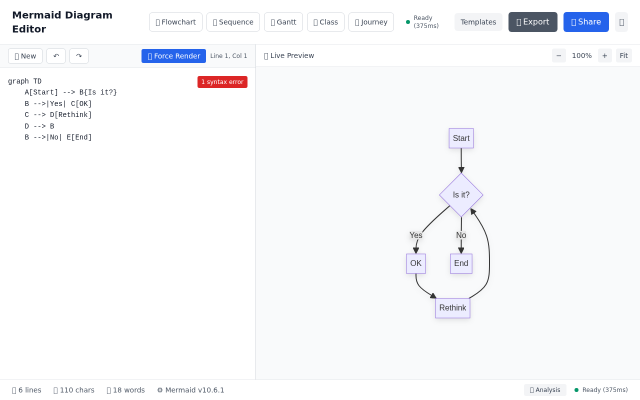The width and height of the screenshot is (640, 400).
Task: Click the Mermaid v10.6.1 version indicator
Action: [190, 390]
